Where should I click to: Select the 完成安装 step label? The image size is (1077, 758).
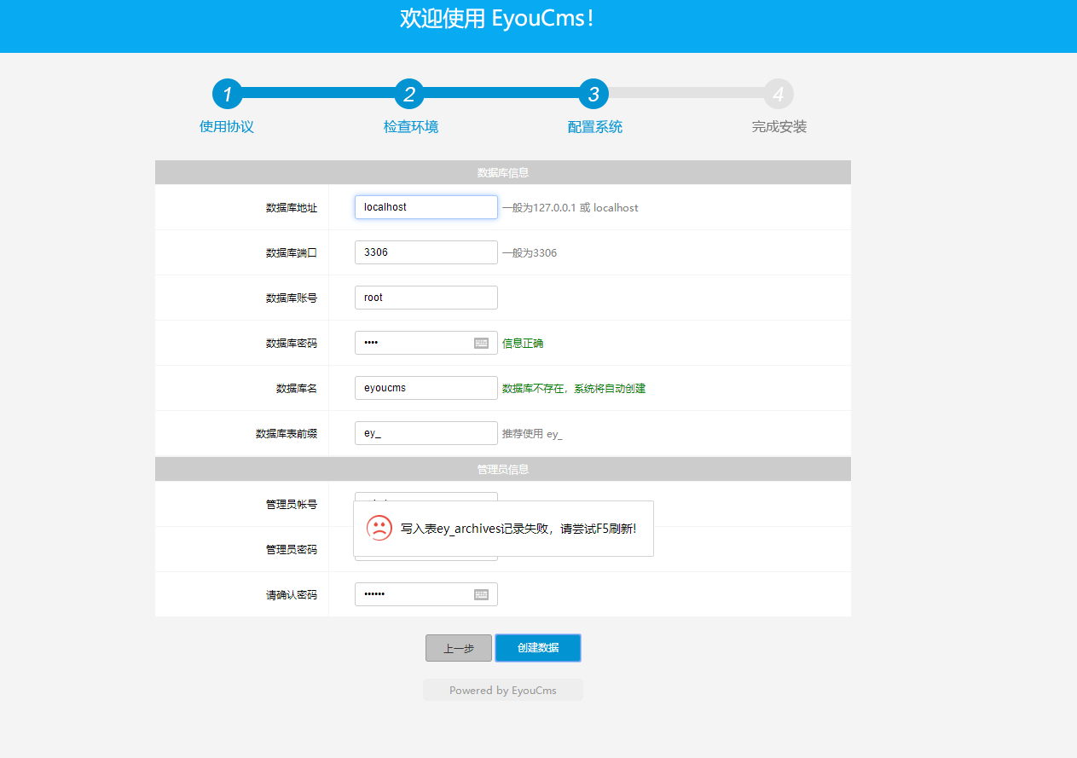779,127
